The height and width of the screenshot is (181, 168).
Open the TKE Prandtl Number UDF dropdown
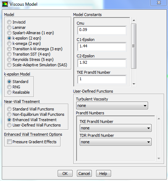pyautogui.click(x=116, y=128)
